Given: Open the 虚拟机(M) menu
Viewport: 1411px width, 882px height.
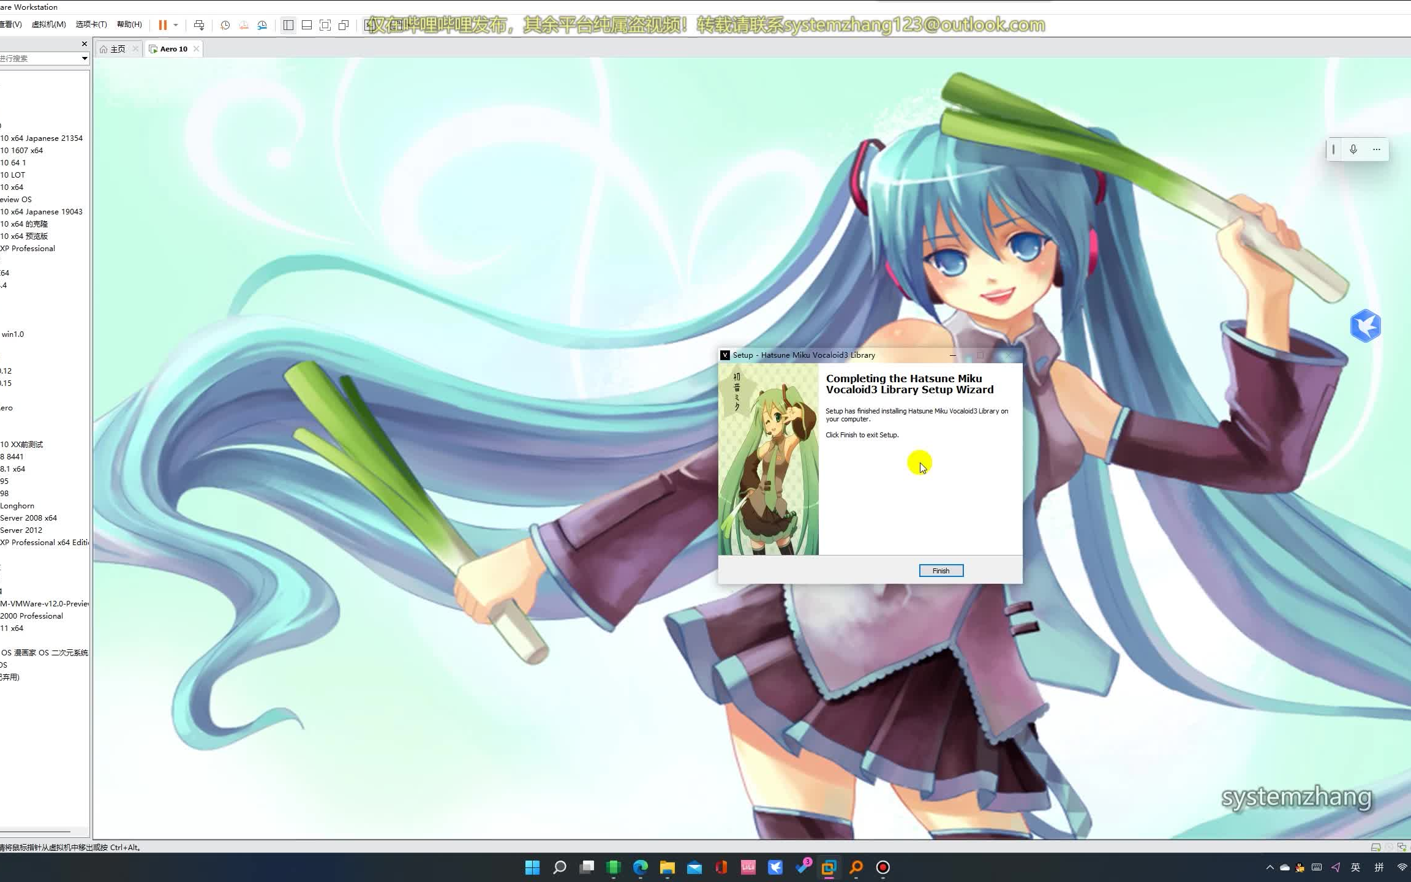Looking at the screenshot, I should point(48,24).
